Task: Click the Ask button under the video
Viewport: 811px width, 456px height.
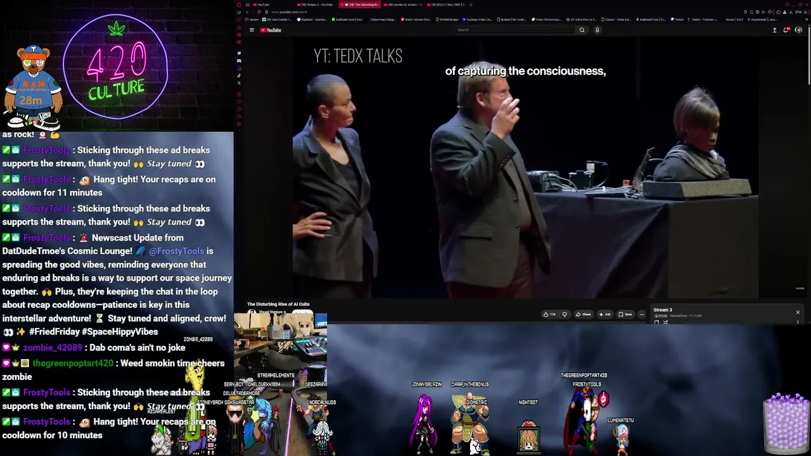Action: 605,314
